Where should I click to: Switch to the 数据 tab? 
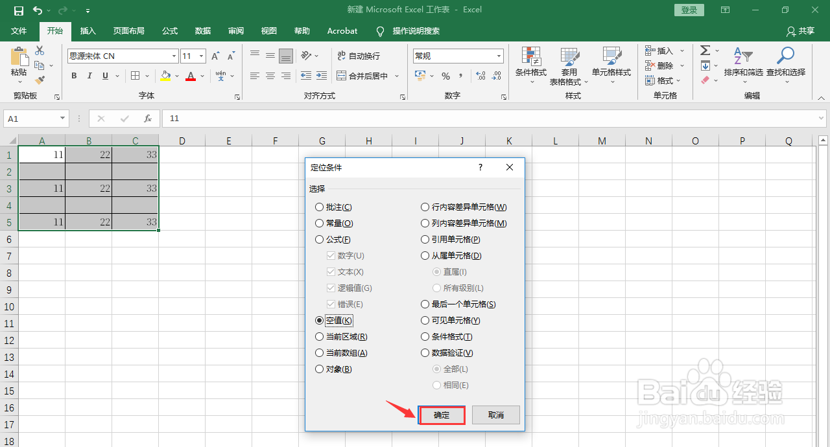pyautogui.click(x=203, y=30)
